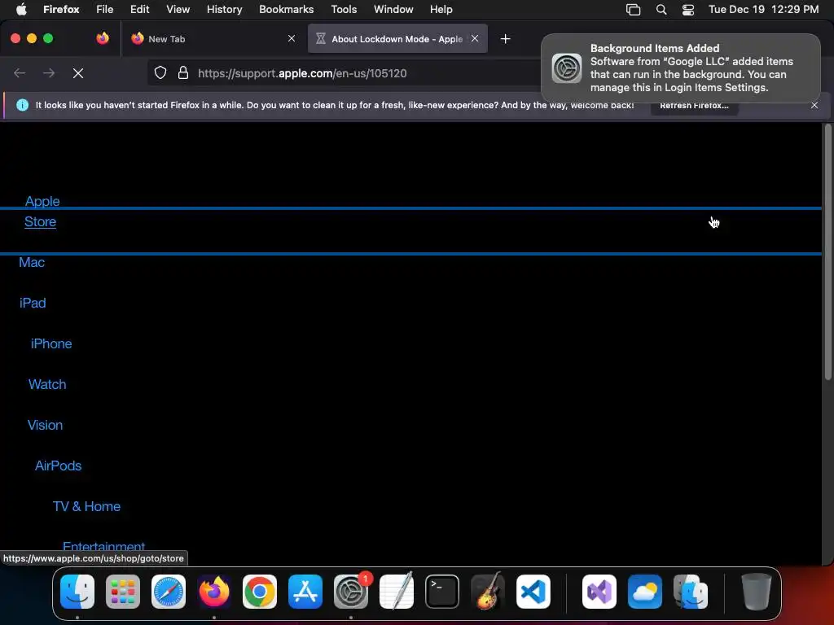Open the Help menu
The width and height of the screenshot is (834, 625).
441,9
